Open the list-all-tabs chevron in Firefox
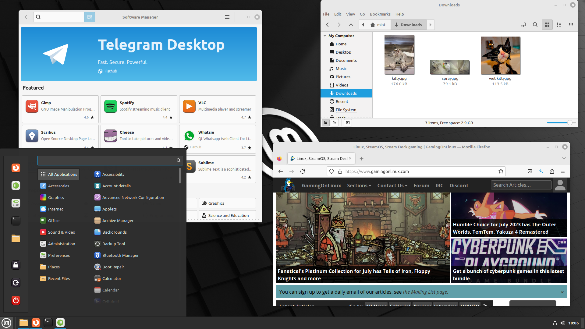 (564, 158)
